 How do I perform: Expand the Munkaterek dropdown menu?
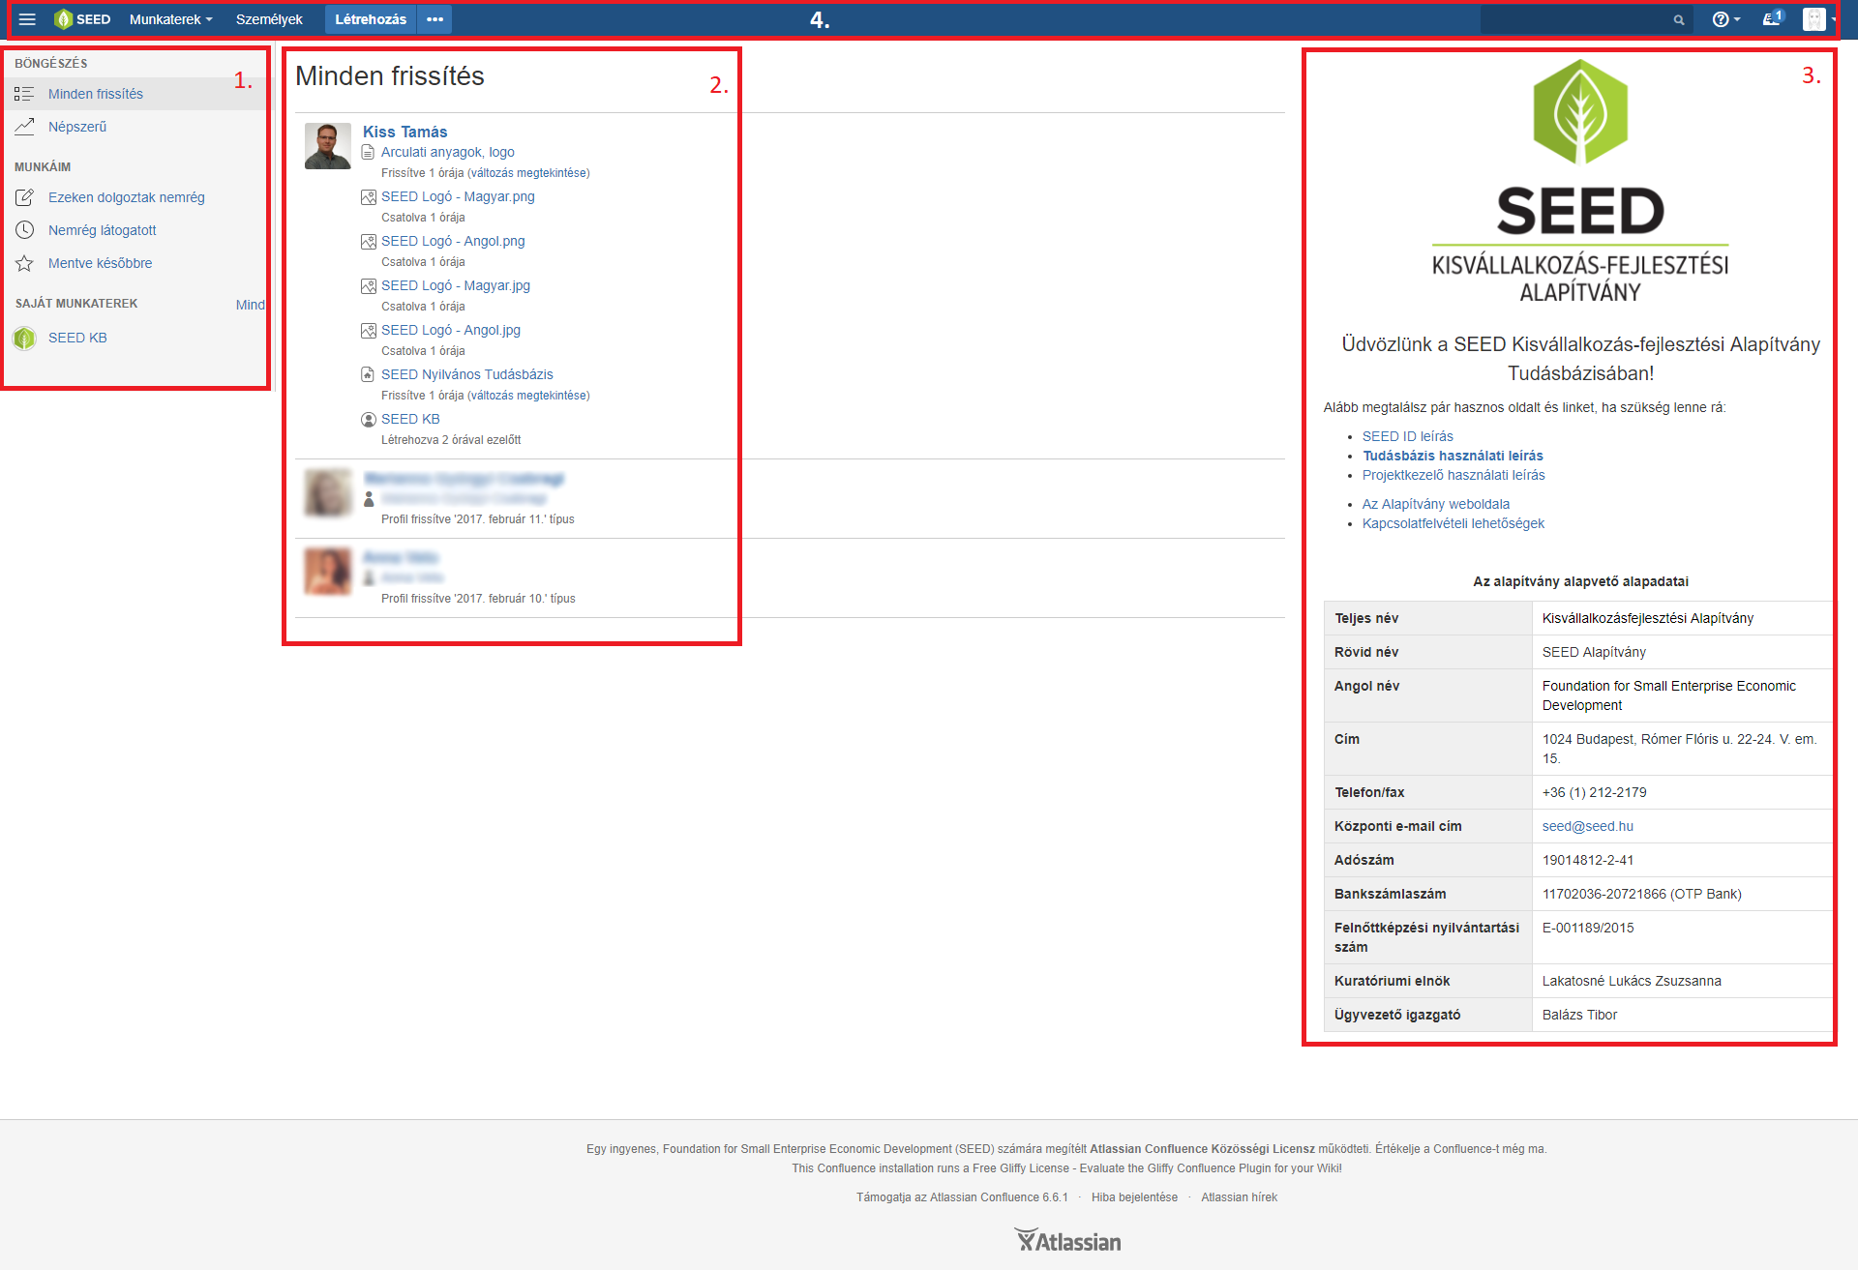[x=170, y=19]
